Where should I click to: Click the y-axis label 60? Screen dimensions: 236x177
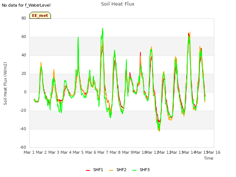pos(24,37)
